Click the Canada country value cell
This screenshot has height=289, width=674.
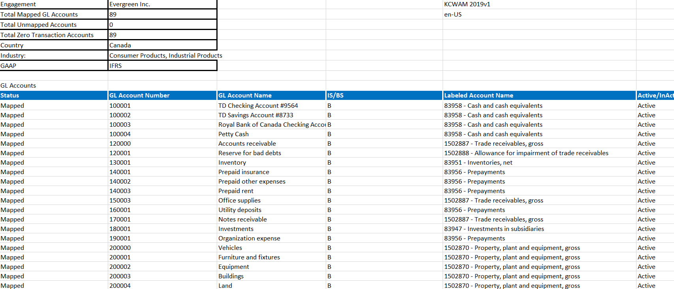coord(162,45)
